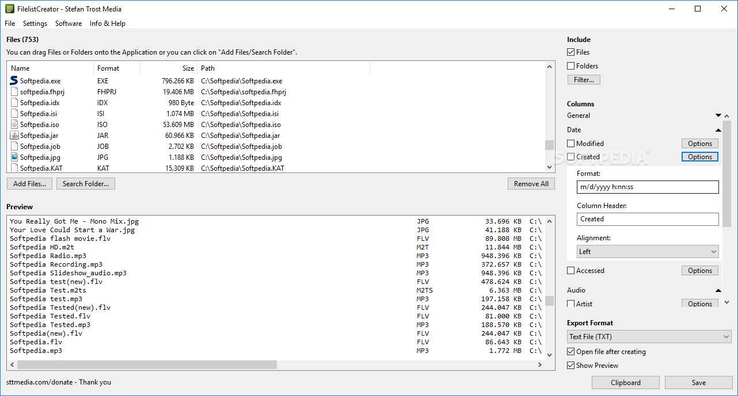Click the preview vertical scrollbar thumb
Viewport: 738px width, 396px height.
550,301
